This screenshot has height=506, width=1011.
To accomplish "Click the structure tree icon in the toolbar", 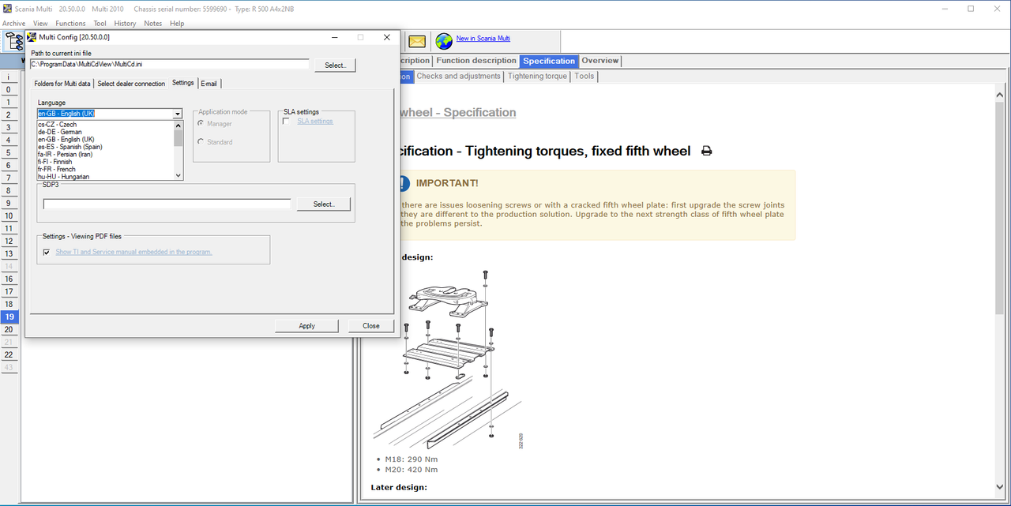I will [14, 42].
